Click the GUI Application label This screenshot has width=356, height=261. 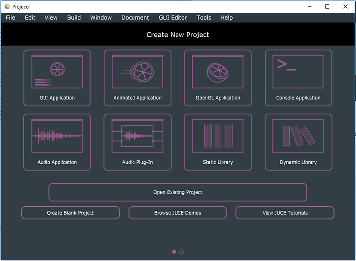pos(57,98)
